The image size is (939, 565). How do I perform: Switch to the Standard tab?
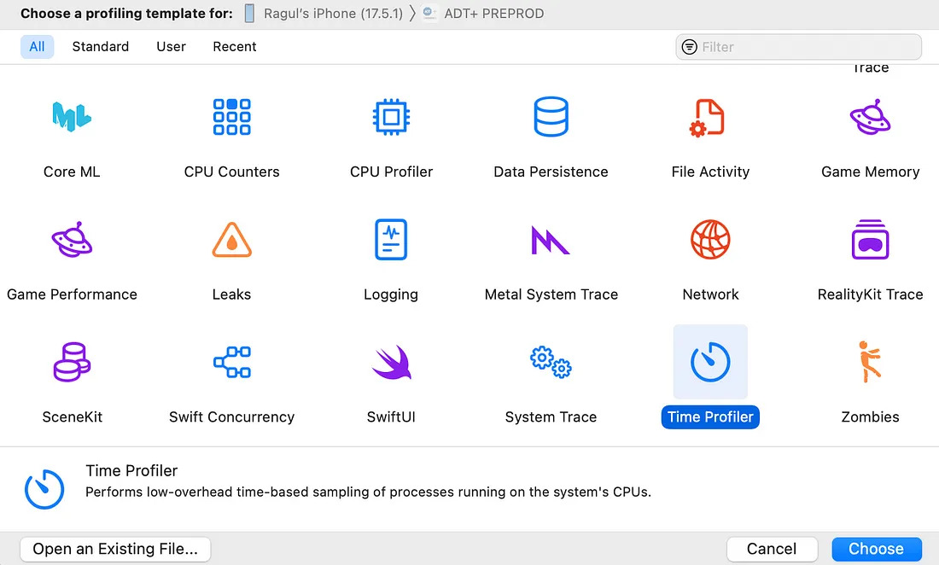pyautogui.click(x=101, y=47)
